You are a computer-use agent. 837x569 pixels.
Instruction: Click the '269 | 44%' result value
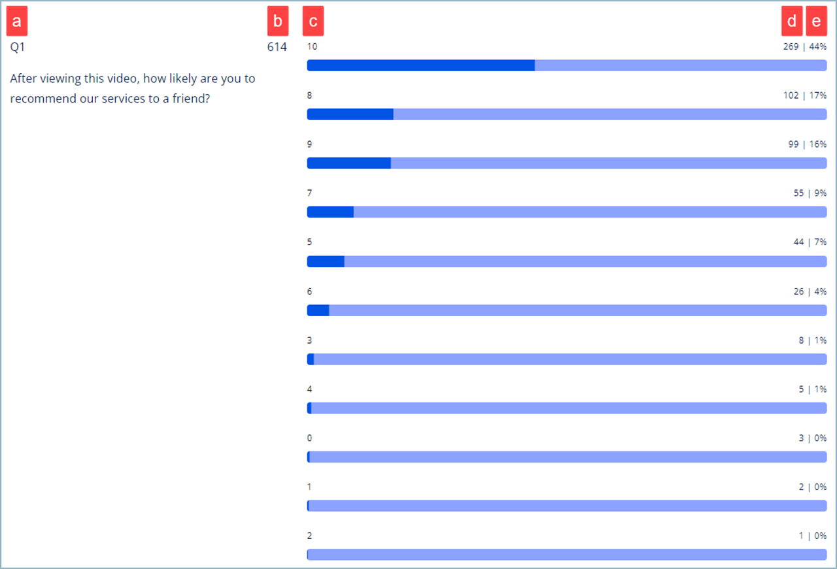805,46
